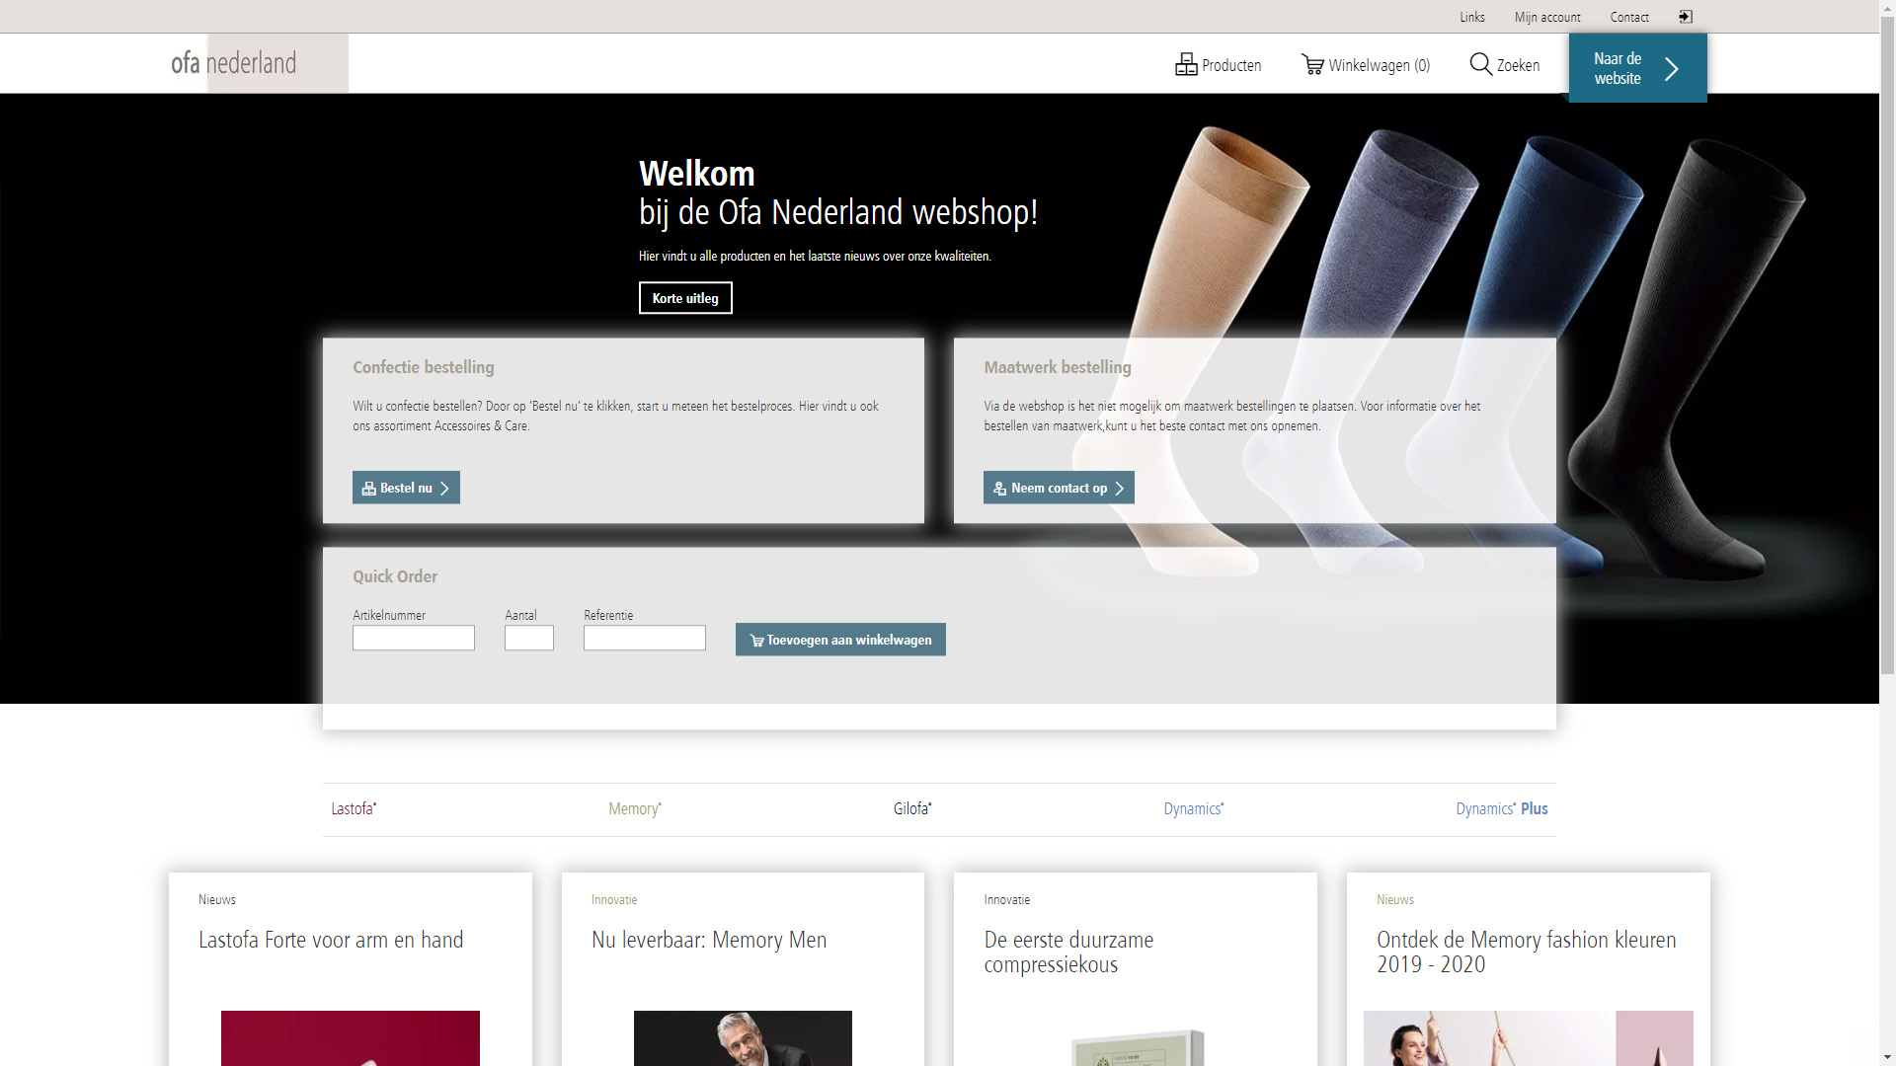Click Toevoegen aan winkelwagen button

pyautogui.click(x=840, y=640)
